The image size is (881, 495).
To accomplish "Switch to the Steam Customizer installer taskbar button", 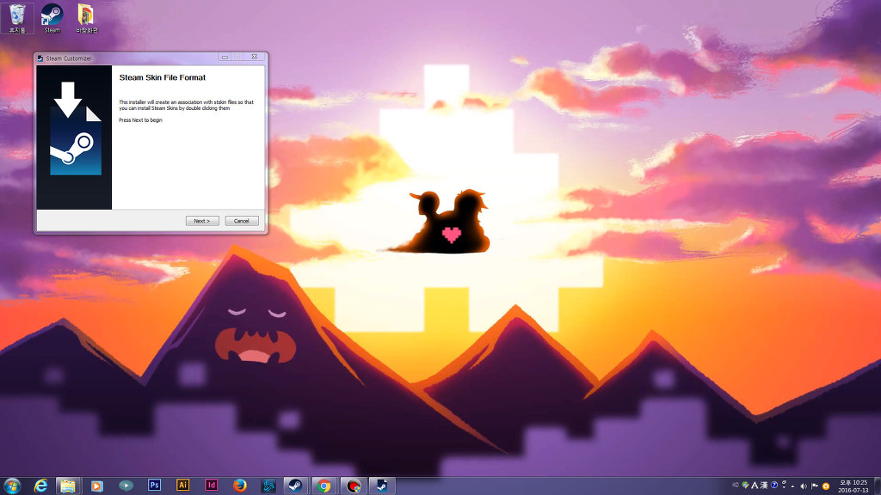I will (x=379, y=486).
